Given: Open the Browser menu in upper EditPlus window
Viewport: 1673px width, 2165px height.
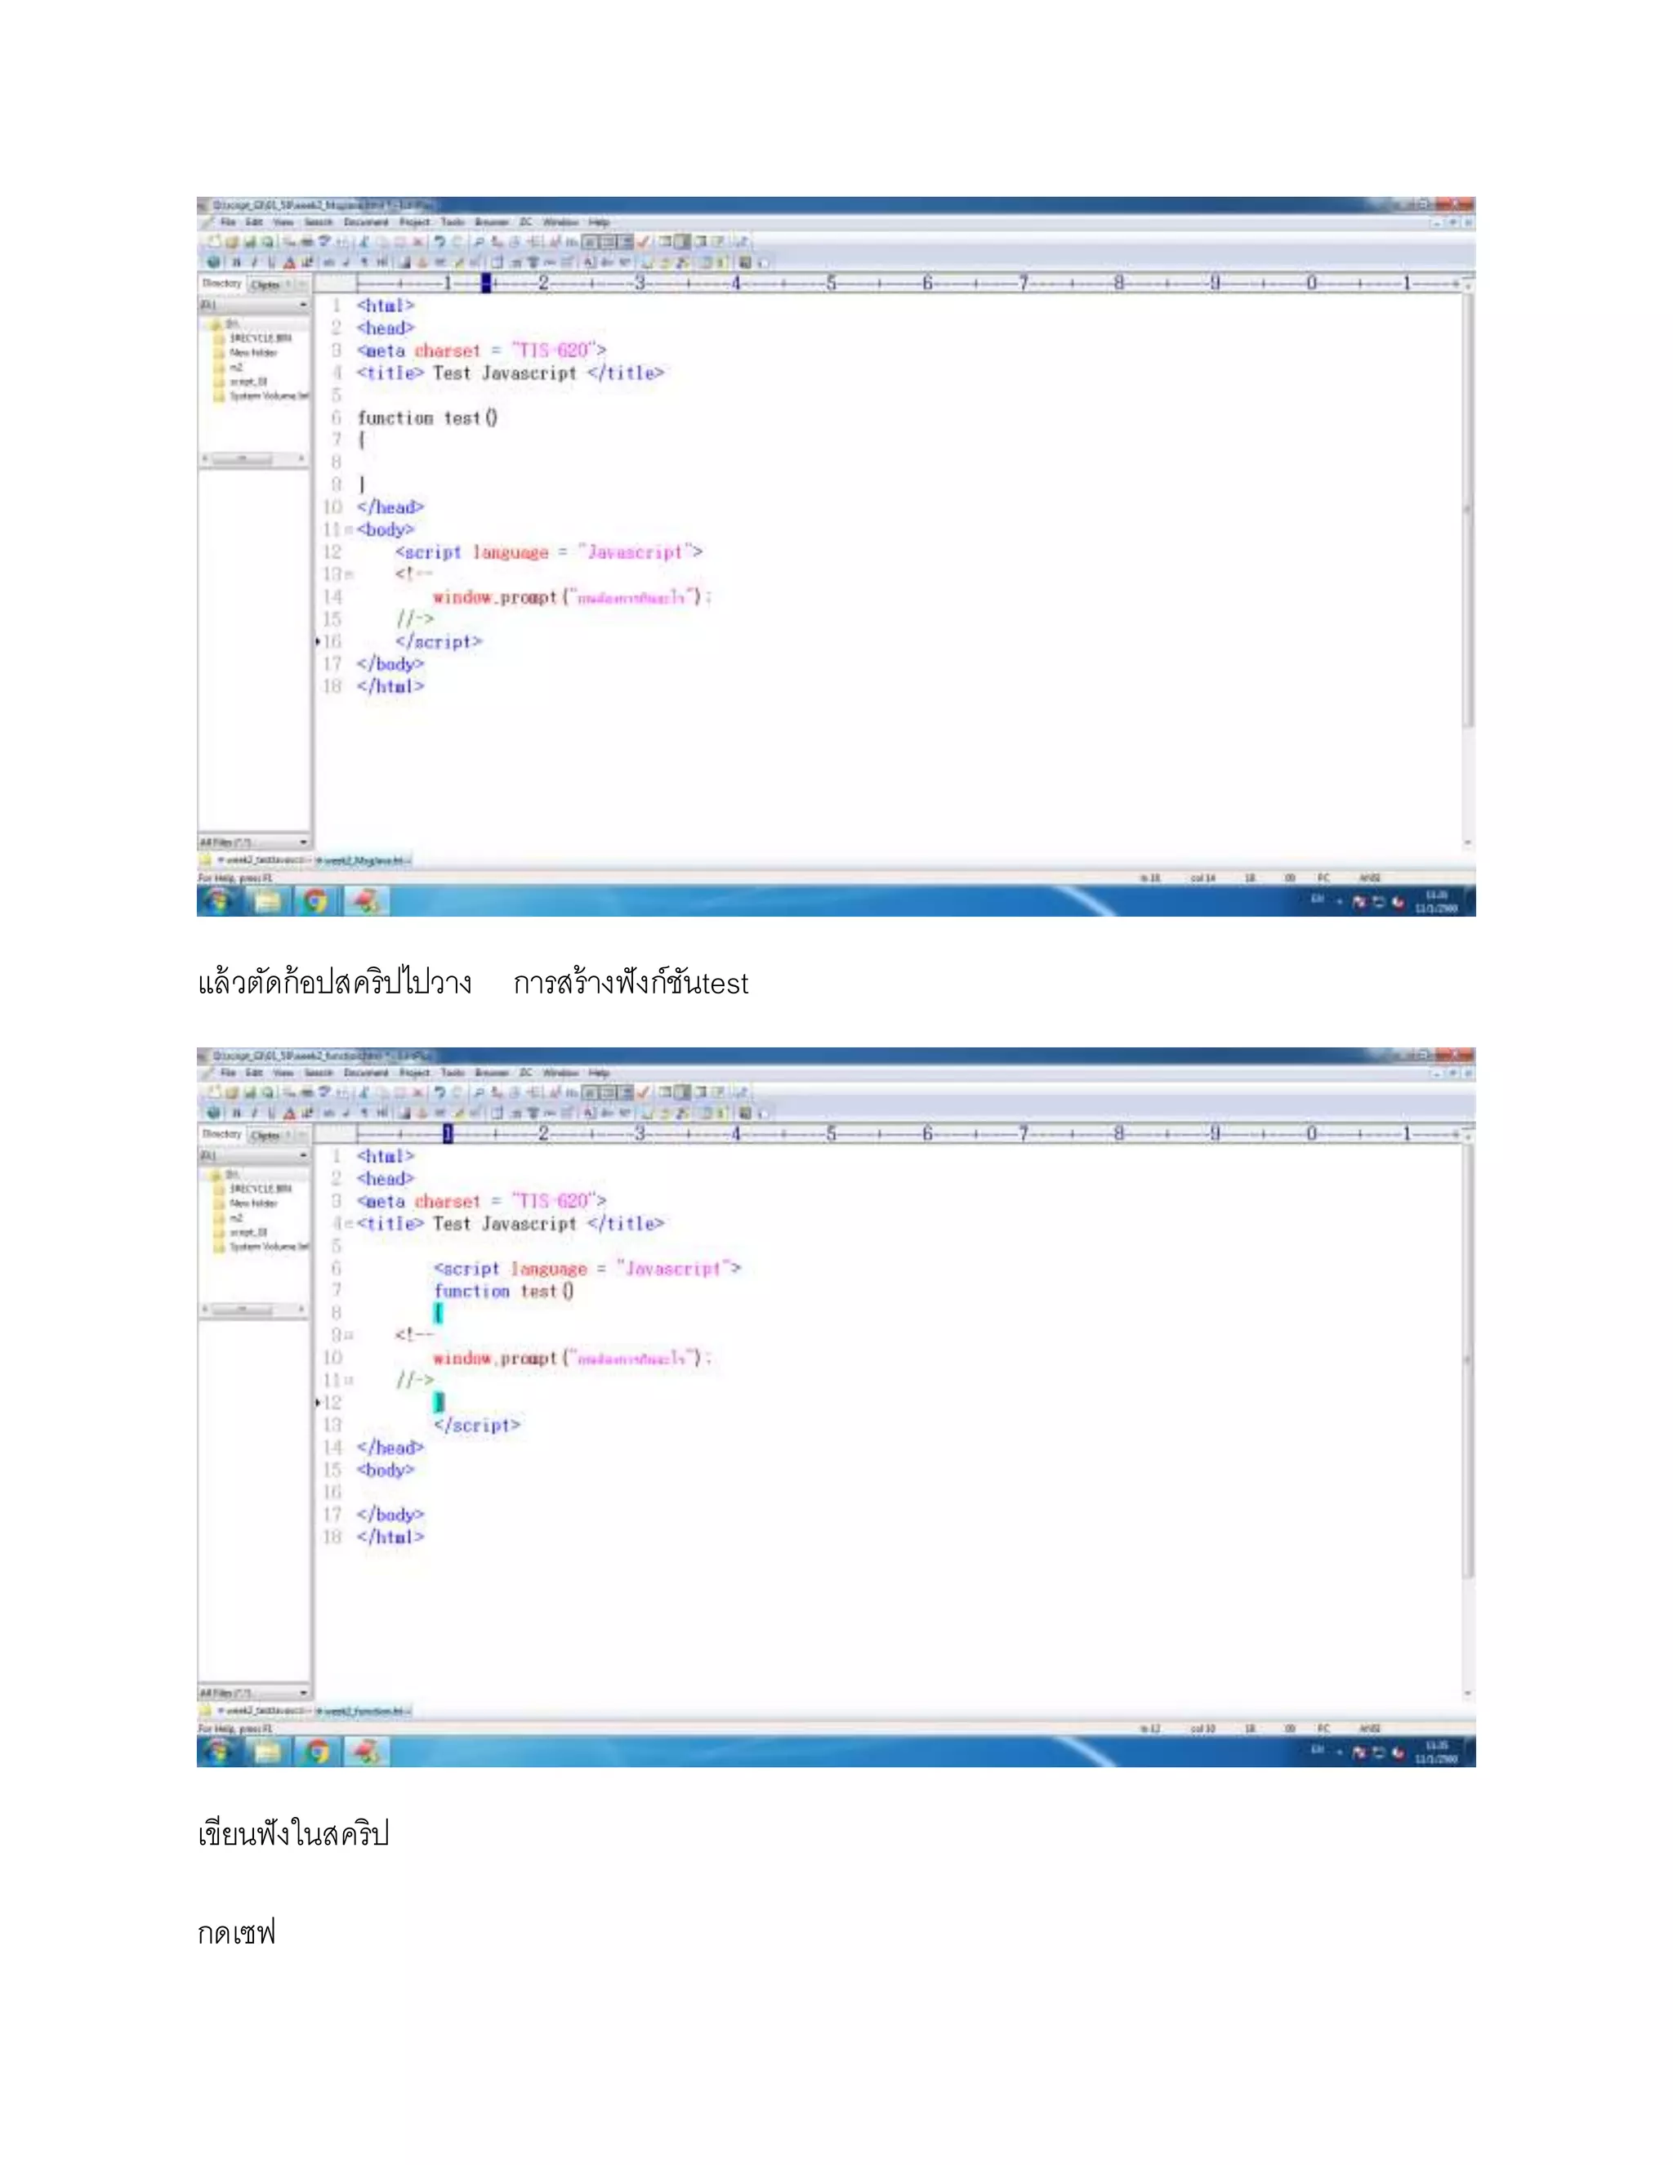Looking at the screenshot, I should 492,222.
